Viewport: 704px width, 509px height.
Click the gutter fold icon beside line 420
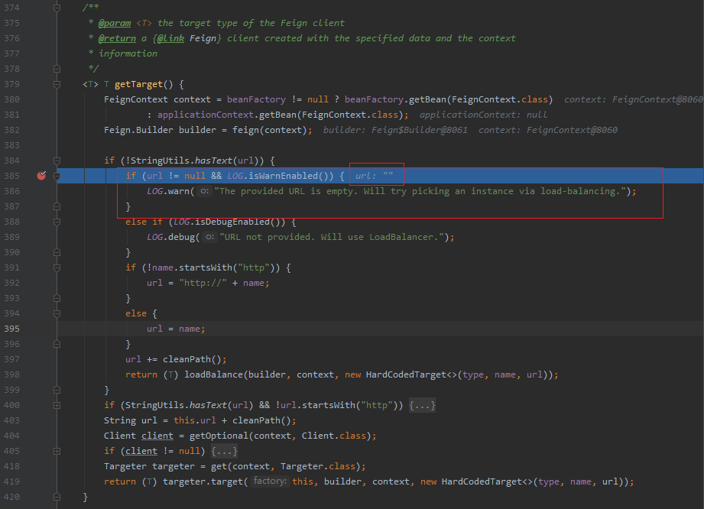(56, 496)
